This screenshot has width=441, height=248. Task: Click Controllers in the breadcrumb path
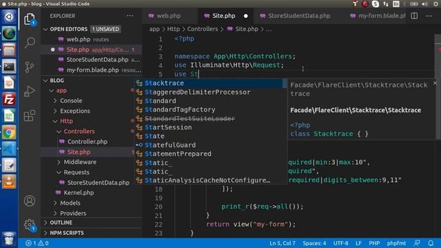[x=203, y=29]
